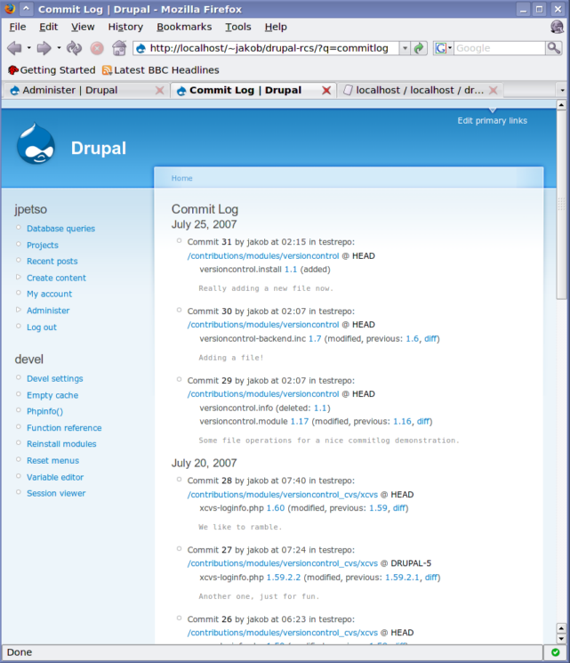Image resolution: width=570 pixels, height=663 pixels.
Task: Click the green status icon in status bar
Action: [x=556, y=652]
